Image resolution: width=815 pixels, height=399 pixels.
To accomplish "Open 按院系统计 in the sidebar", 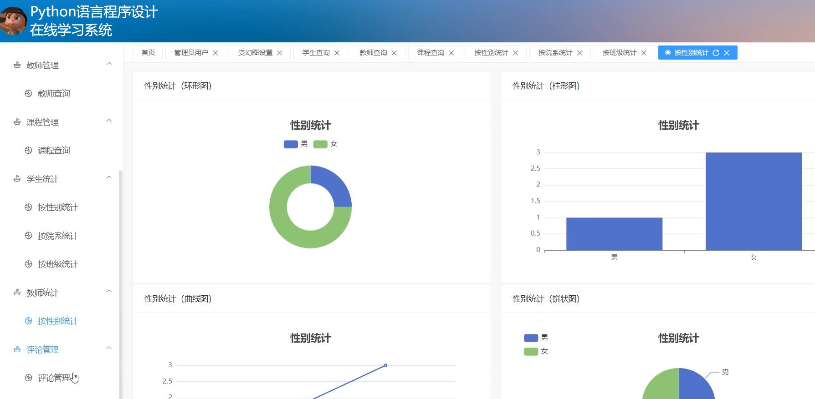I will point(57,236).
